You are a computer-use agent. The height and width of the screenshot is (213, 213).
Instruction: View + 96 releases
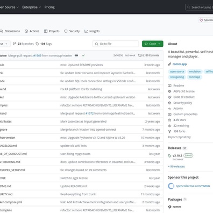point(176,166)
